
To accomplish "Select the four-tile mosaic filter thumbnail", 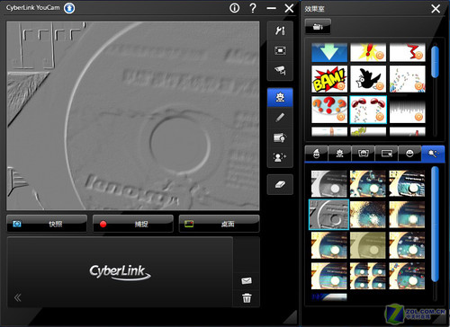I will click(x=368, y=276).
